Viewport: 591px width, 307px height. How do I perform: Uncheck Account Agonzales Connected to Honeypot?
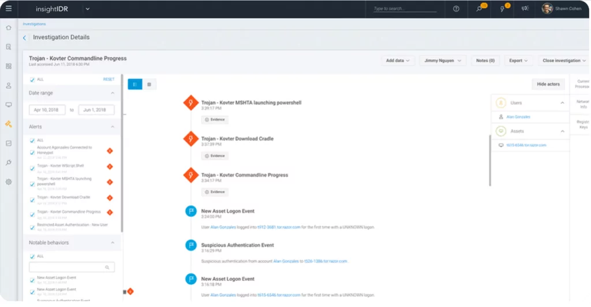pos(32,153)
